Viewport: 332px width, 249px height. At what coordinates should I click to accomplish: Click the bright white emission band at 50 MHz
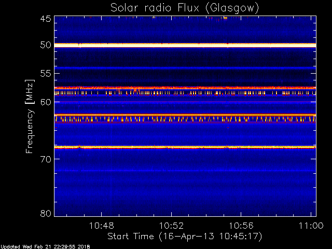(x=185, y=45)
